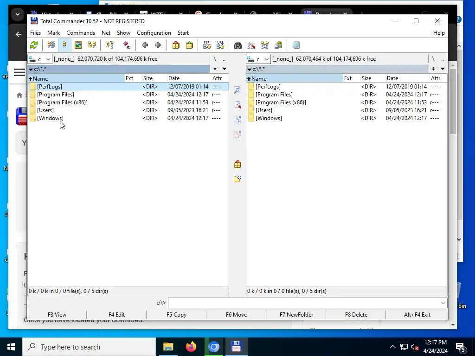Open left panel drive c dropdown

coord(40,59)
